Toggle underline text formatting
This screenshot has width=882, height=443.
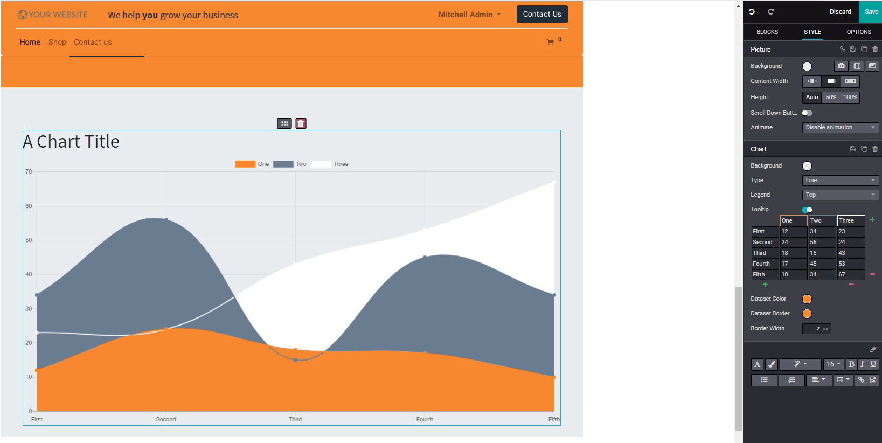[873, 364]
